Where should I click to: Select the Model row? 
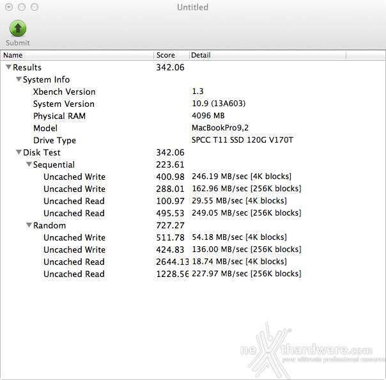click(x=193, y=128)
